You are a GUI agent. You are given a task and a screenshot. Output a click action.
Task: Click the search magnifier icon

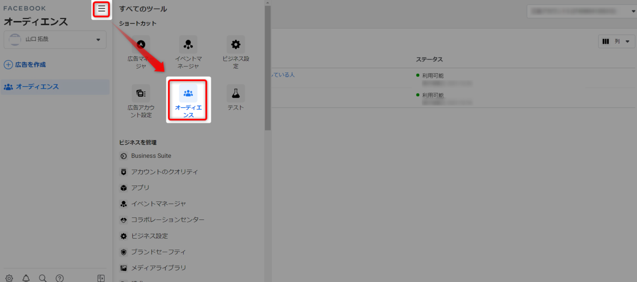(x=43, y=278)
